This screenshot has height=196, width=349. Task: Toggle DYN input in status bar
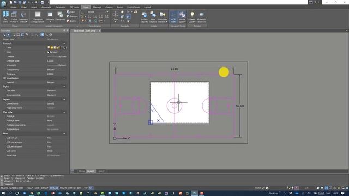click(79, 188)
